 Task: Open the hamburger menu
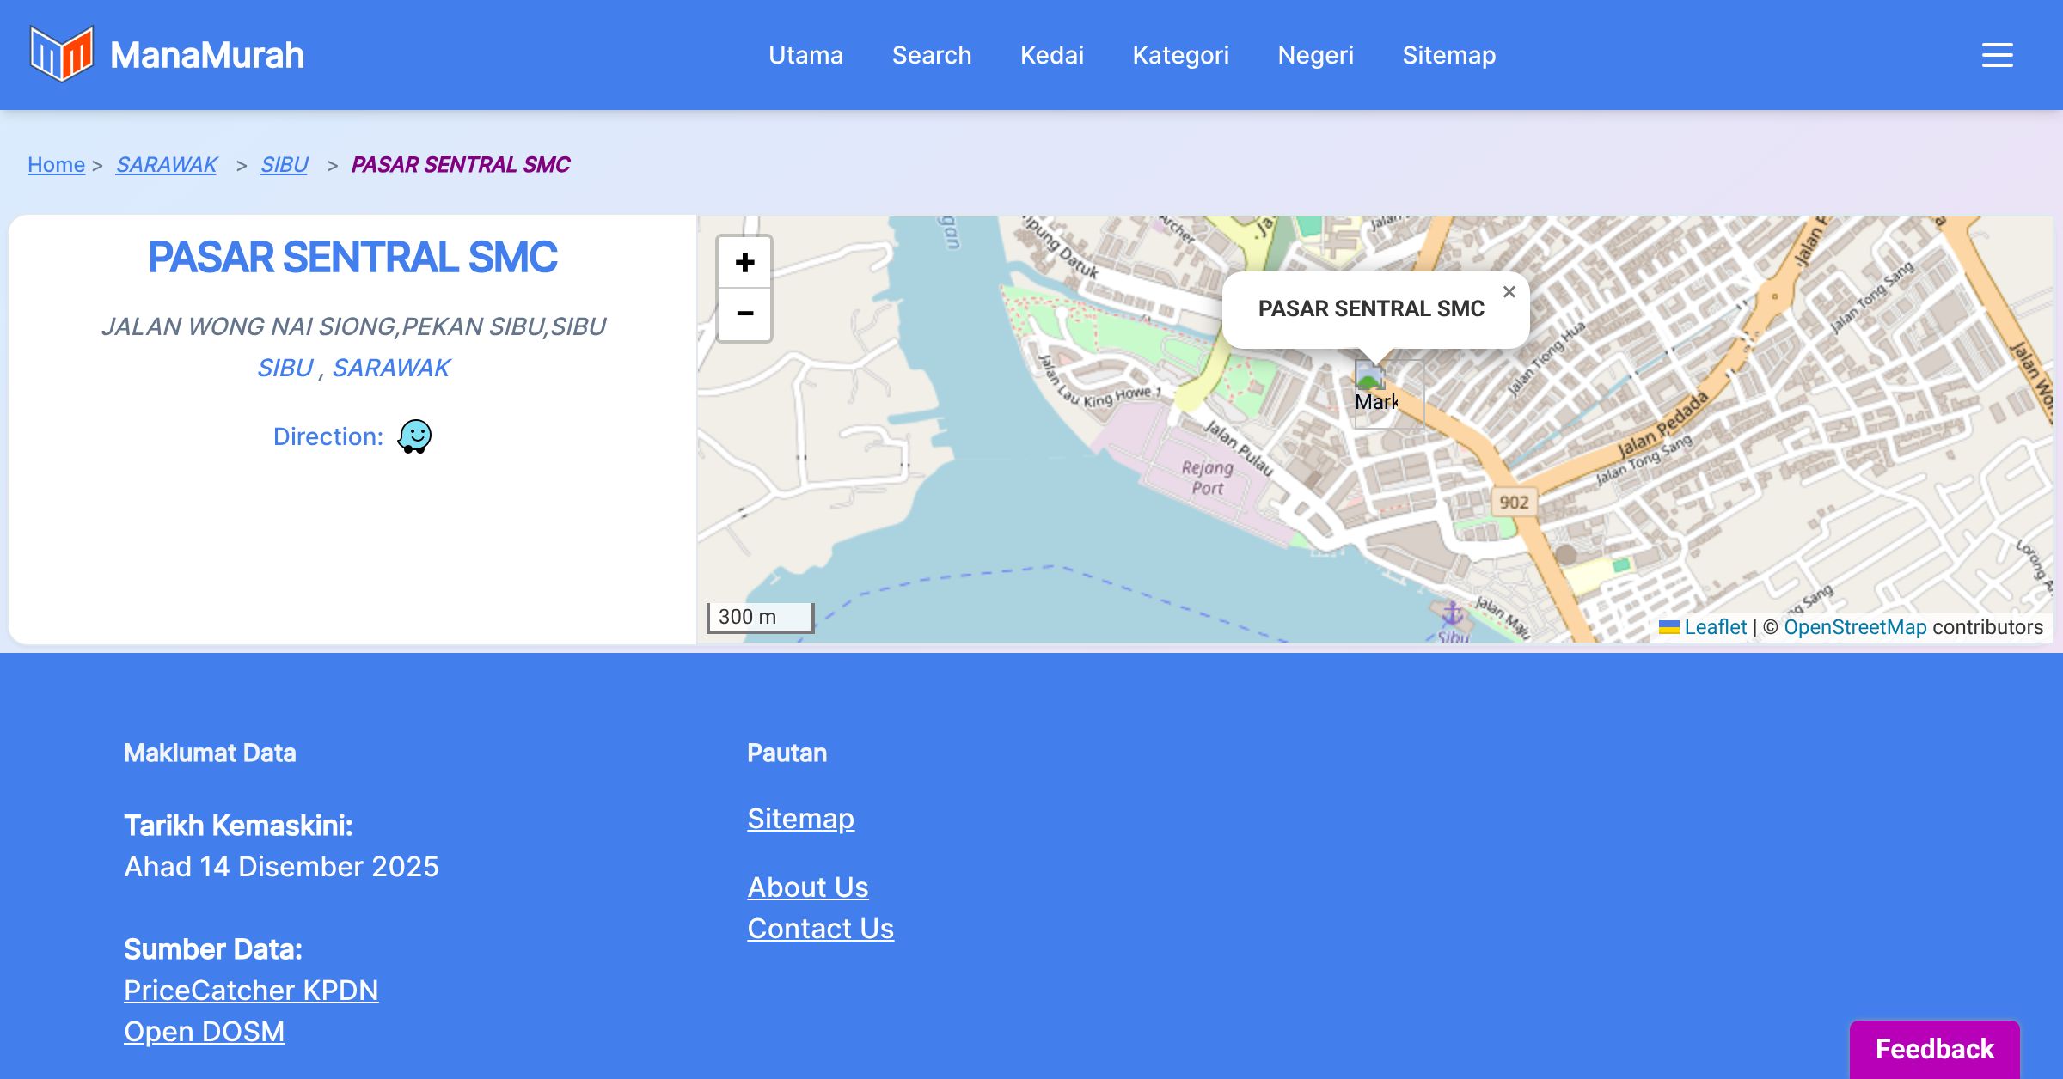click(1997, 55)
